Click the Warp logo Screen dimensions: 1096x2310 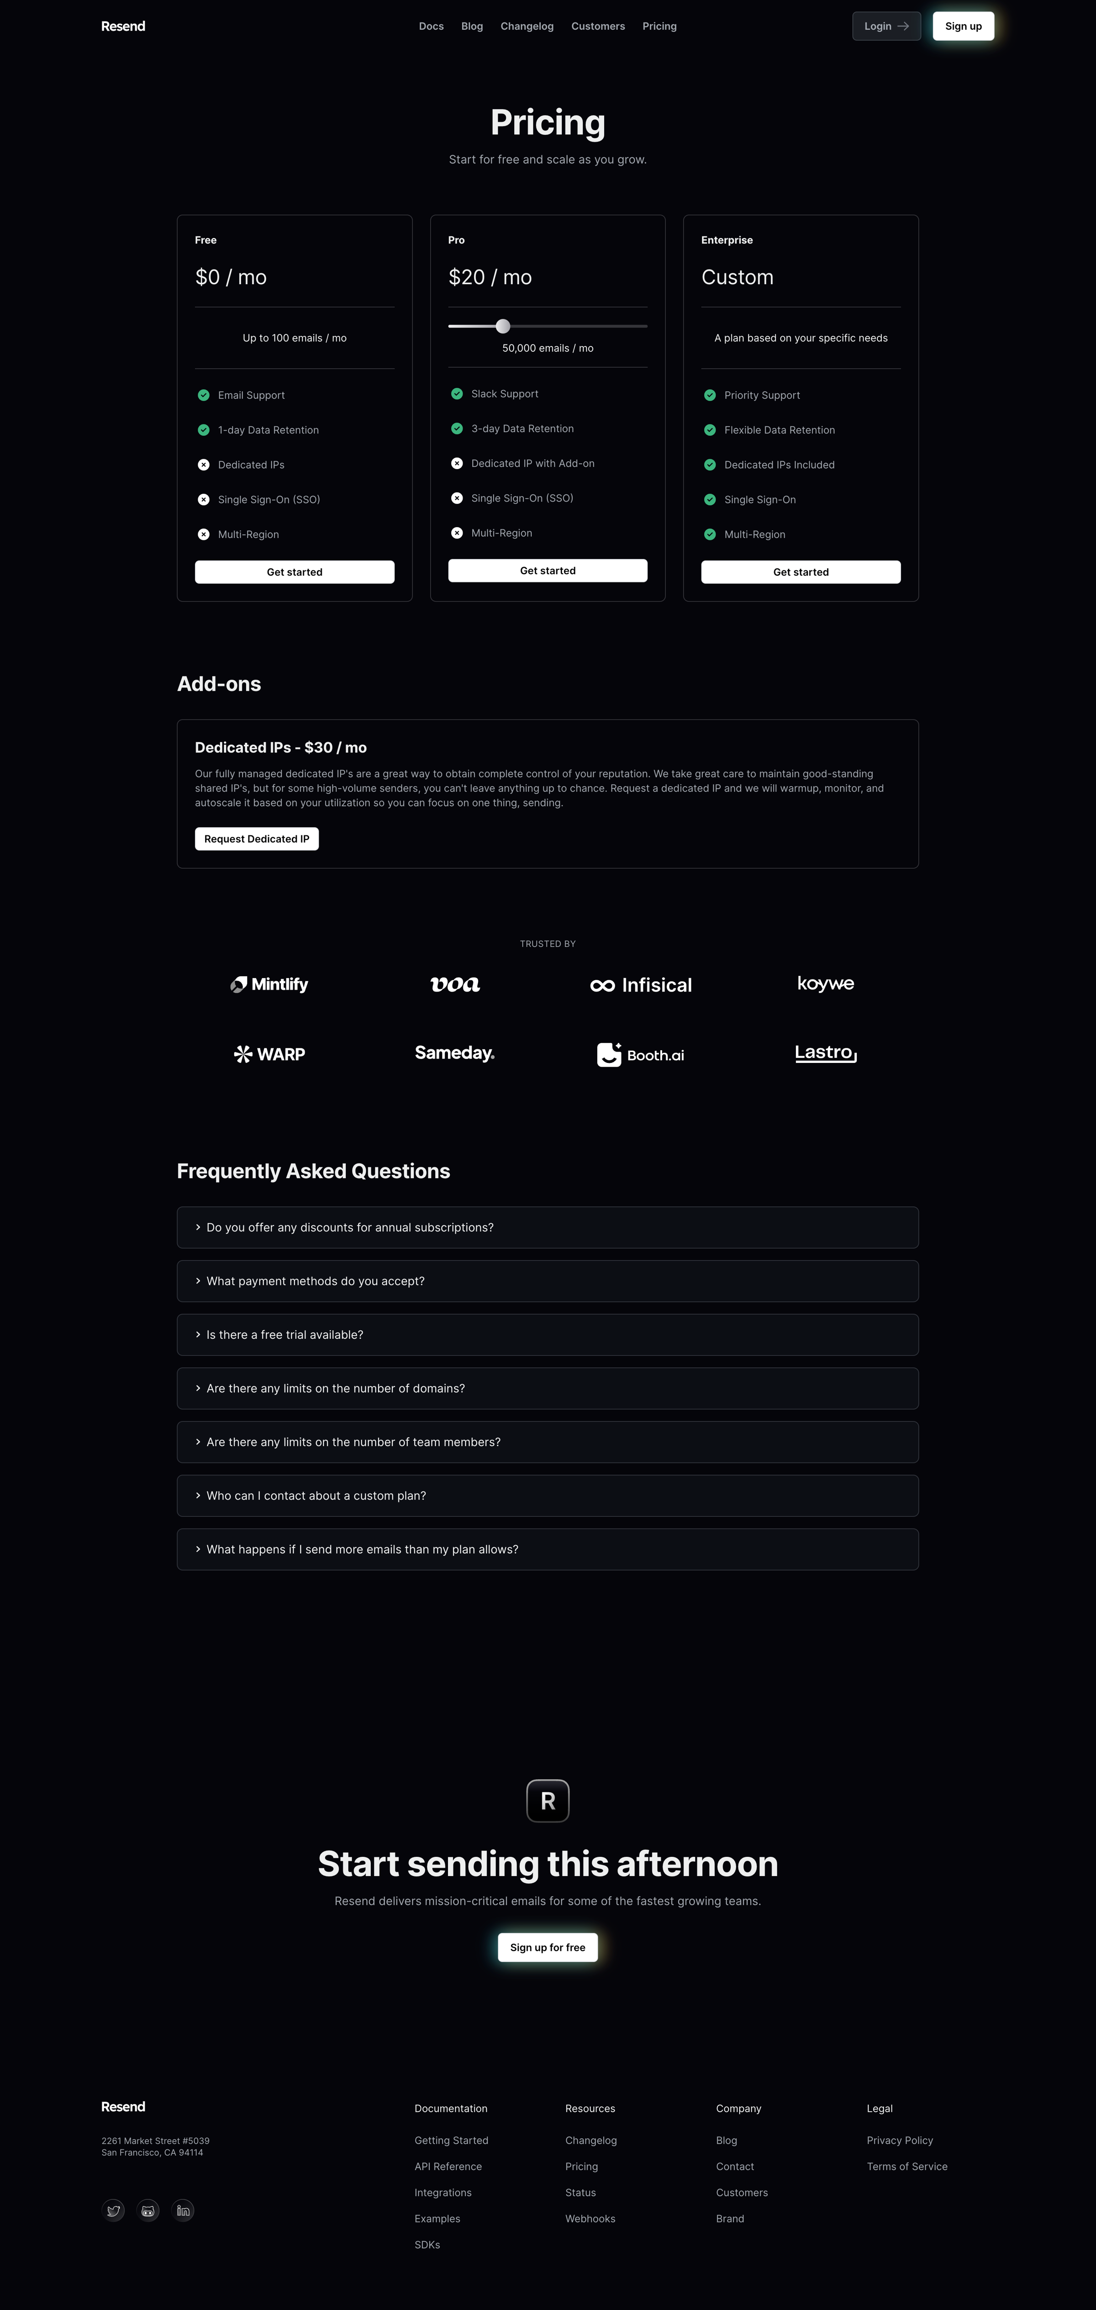(269, 1055)
